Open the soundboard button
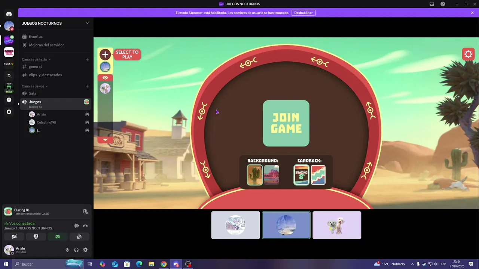 [x=79, y=236]
